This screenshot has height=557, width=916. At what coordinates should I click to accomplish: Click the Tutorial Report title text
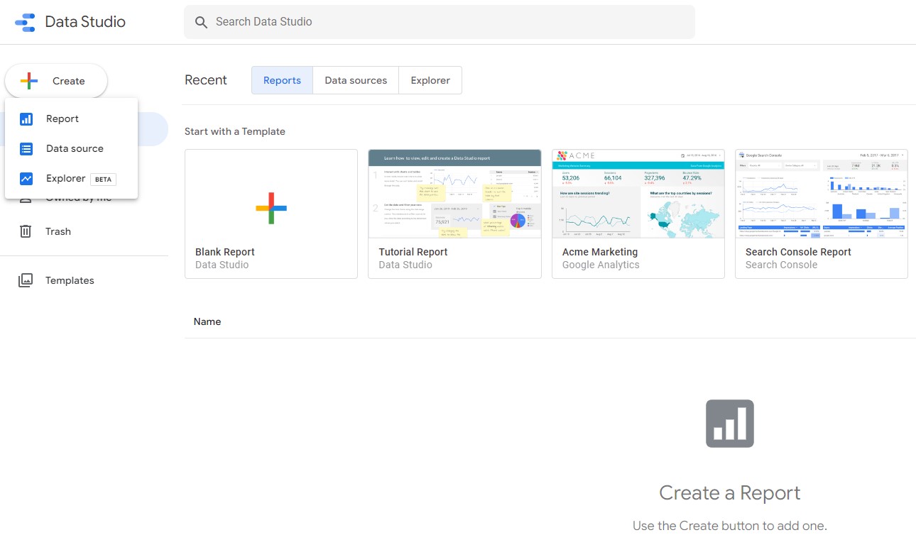coord(413,252)
